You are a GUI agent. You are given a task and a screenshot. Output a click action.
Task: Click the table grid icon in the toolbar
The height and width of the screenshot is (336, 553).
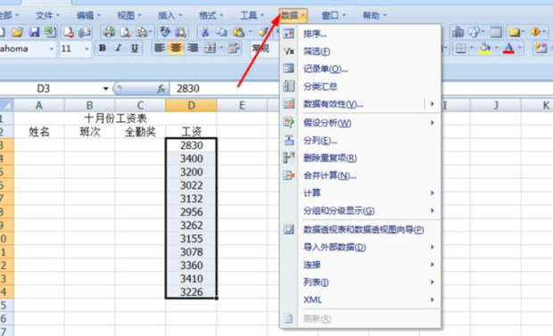click(x=496, y=32)
